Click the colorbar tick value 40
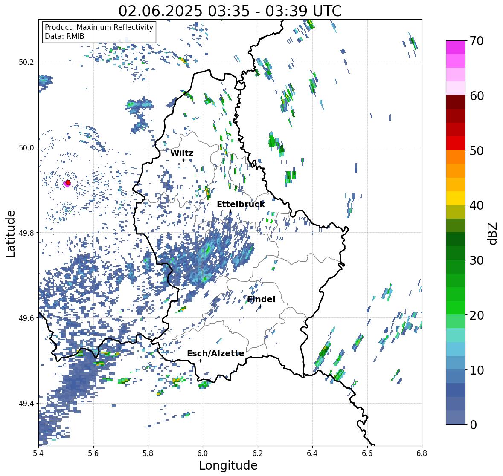Screen dimensions: 503x476 tap(477, 205)
